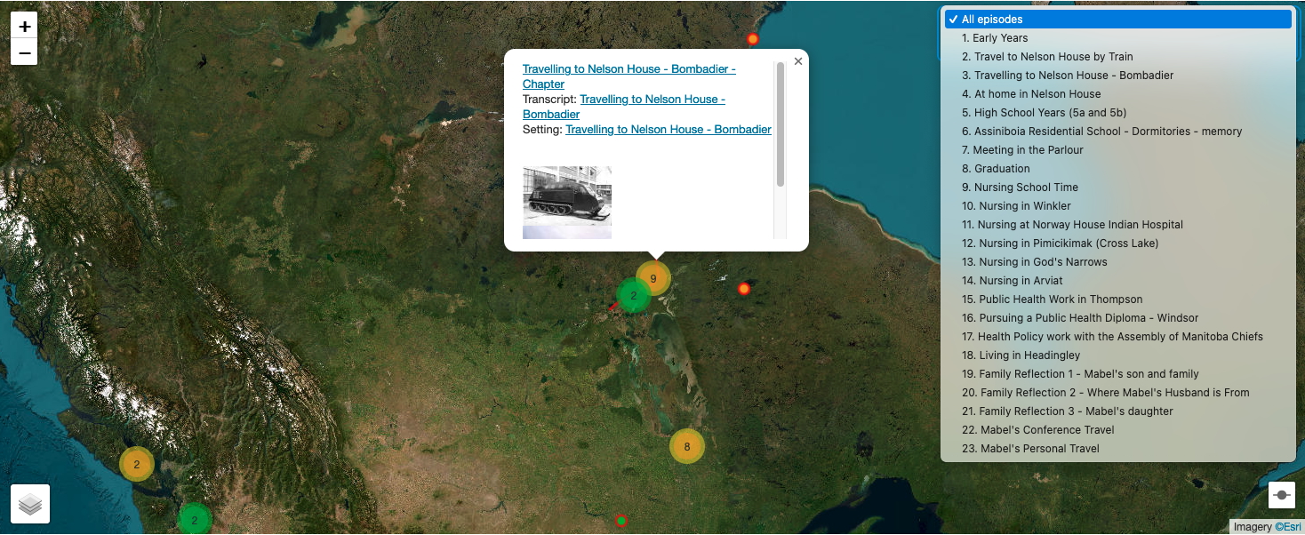Zoom in on the map
Viewport: 1305px width, 535px height.
coord(25,27)
